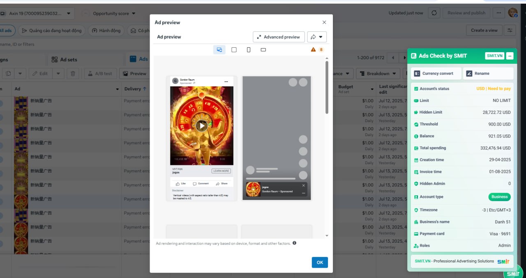Click the ad preview vertical scrollbar

[x=327, y=88]
